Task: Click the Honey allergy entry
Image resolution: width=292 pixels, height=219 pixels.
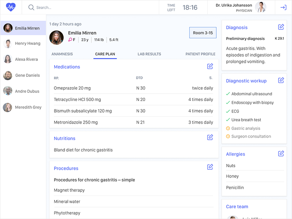Action: (x=232, y=176)
